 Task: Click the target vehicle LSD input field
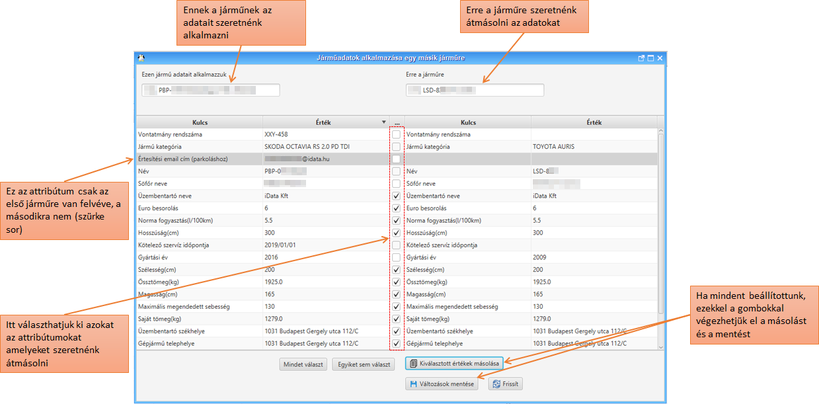(475, 90)
